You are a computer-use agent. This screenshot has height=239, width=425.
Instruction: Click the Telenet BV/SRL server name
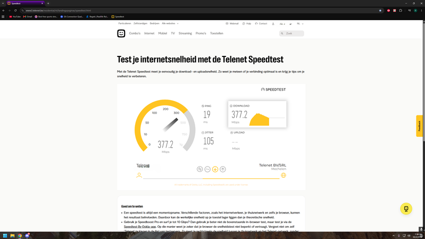click(272, 165)
